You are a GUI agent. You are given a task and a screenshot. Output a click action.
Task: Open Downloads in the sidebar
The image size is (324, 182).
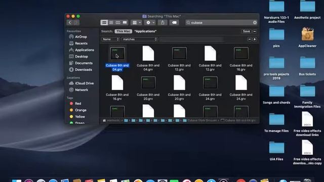pyautogui.click(x=84, y=70)
